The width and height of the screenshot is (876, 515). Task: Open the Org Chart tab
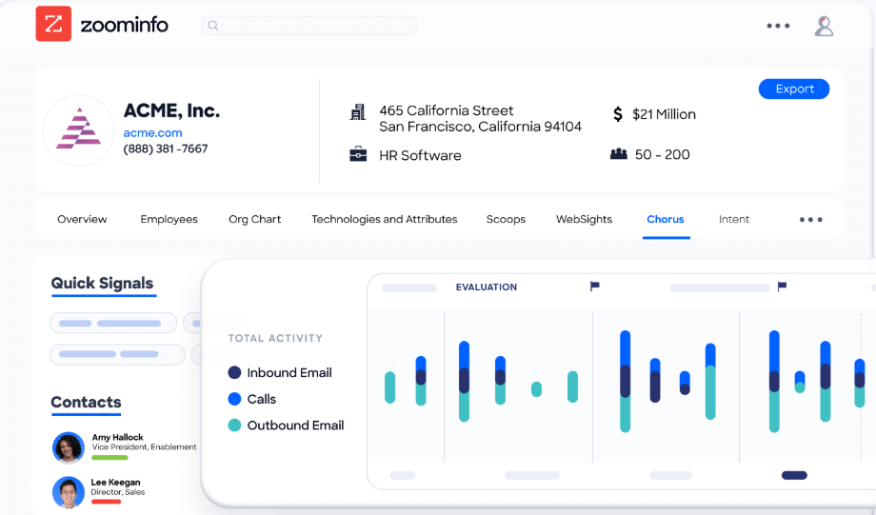click(255, 219)
